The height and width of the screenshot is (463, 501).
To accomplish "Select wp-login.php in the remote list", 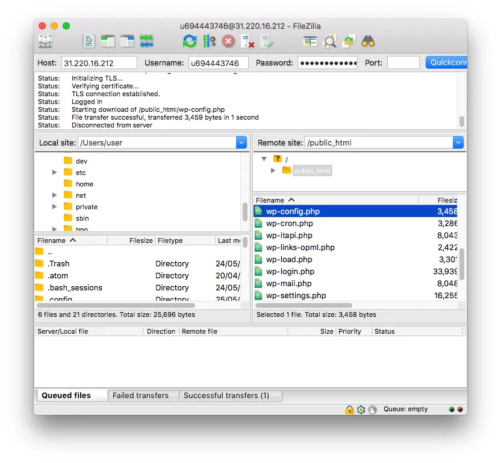I will pos(355,272).
